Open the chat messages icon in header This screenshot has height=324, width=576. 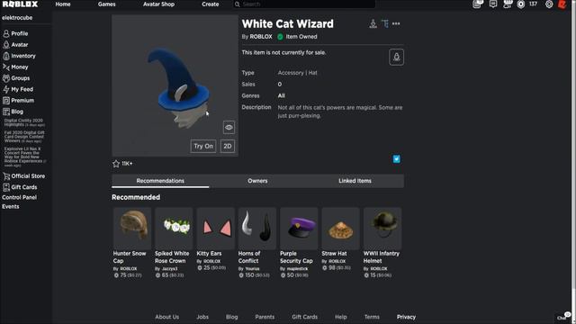pos(493,4)
